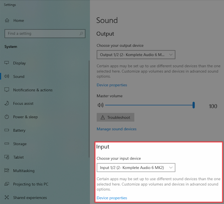Viewport: 224px width, 204px height.
Task: Go to Home in sidebar
Action: [18, 21]
